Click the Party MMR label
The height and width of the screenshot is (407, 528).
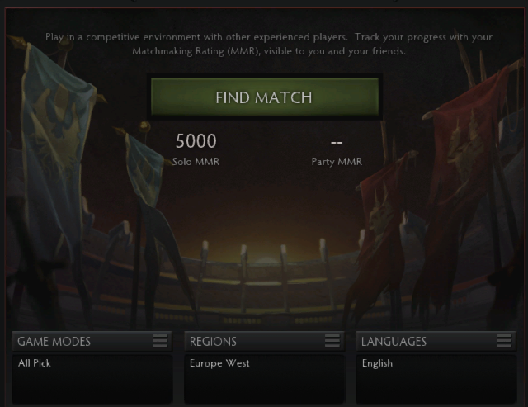[x=337, y=162]
